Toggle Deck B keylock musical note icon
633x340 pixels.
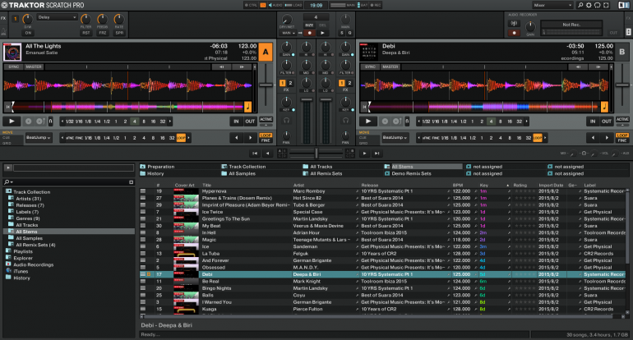604,107
